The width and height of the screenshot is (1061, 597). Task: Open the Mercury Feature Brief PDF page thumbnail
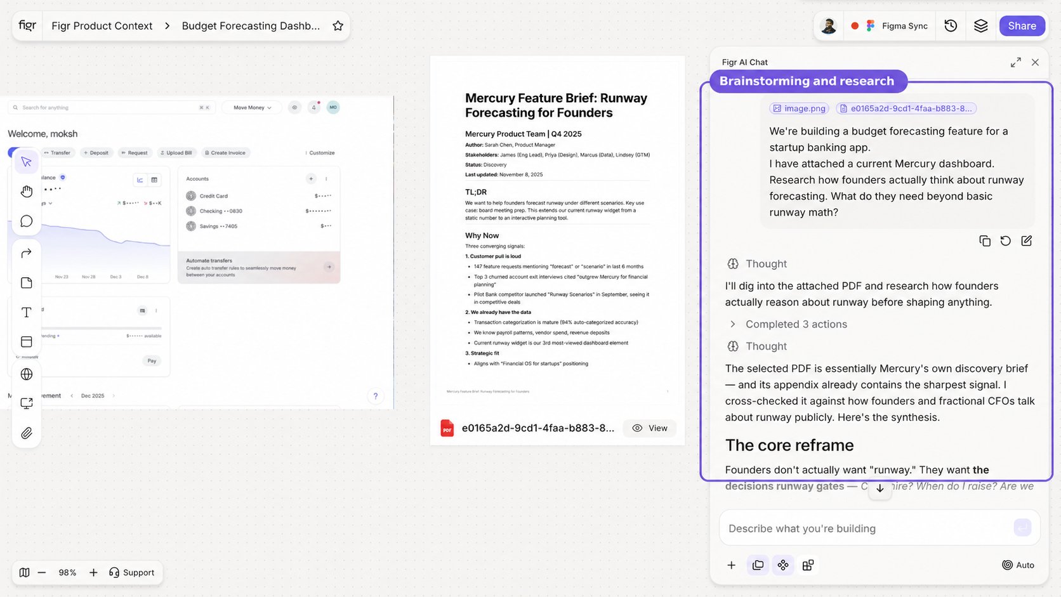[557, 232]
